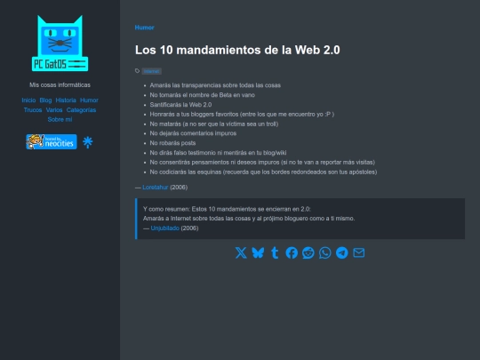Click the title Los 10 mandamientos de la Web 2.0
The width and height of the screenshot is (480, 360).
pos(237,50)
